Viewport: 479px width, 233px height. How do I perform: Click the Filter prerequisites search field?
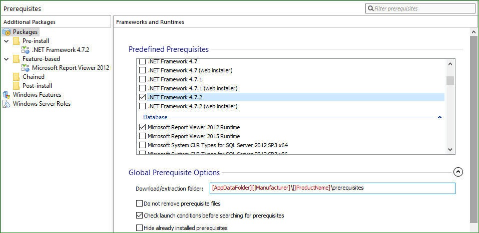[420, 8]
